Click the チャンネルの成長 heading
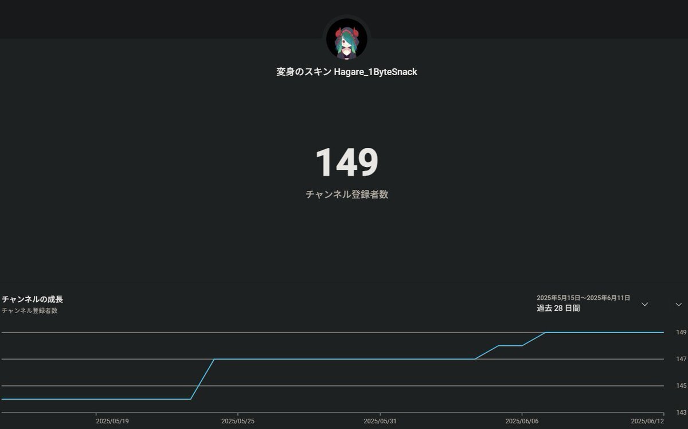The height and width of the screenshot is (429, 688). point(32,299)
